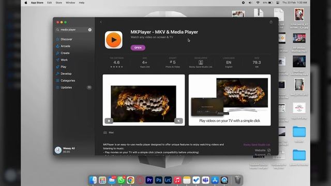
Task: Select the upper blue folder on desktop
Action: (299, 132)
